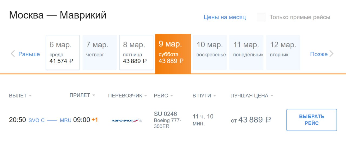Select the 8 мар. пятница date tab
Image resolution: width=346 pixels, height=141 pixels.
click(136, 53)
